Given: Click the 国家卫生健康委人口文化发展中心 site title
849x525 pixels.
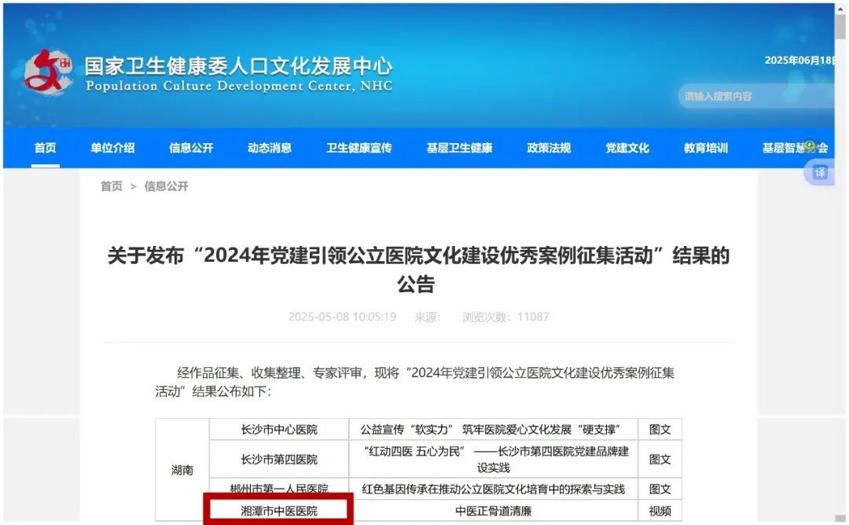Looking at the screenshot, I should click(238, 66).
